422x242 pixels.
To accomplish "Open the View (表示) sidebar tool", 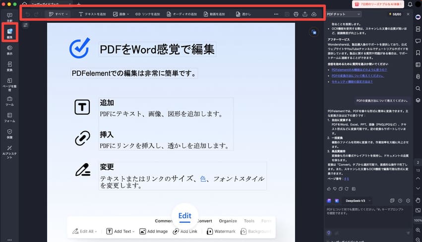I will point(9,50).
